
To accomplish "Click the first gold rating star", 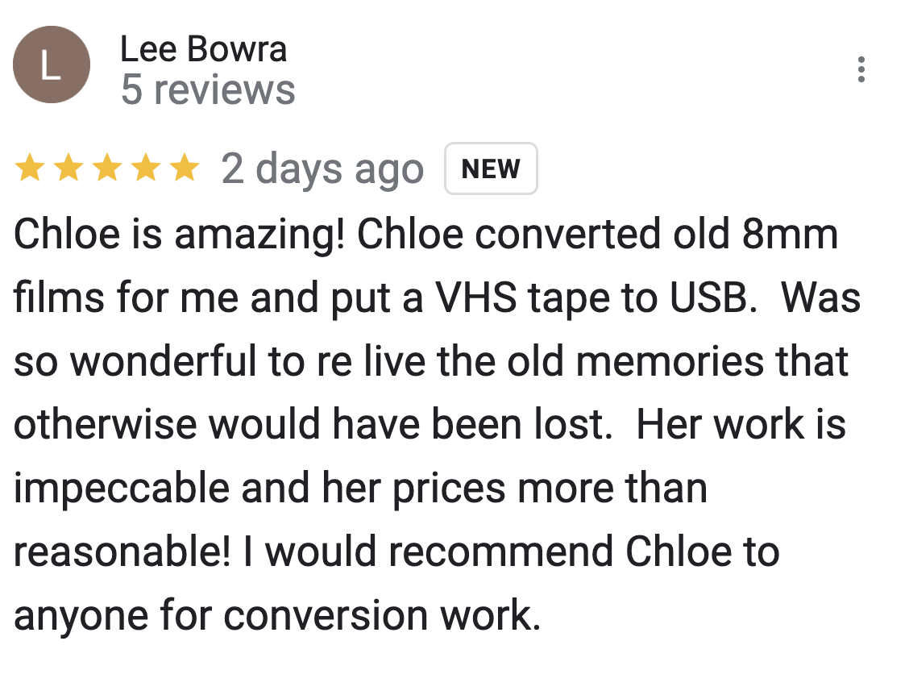I will [x=30, y=168].
